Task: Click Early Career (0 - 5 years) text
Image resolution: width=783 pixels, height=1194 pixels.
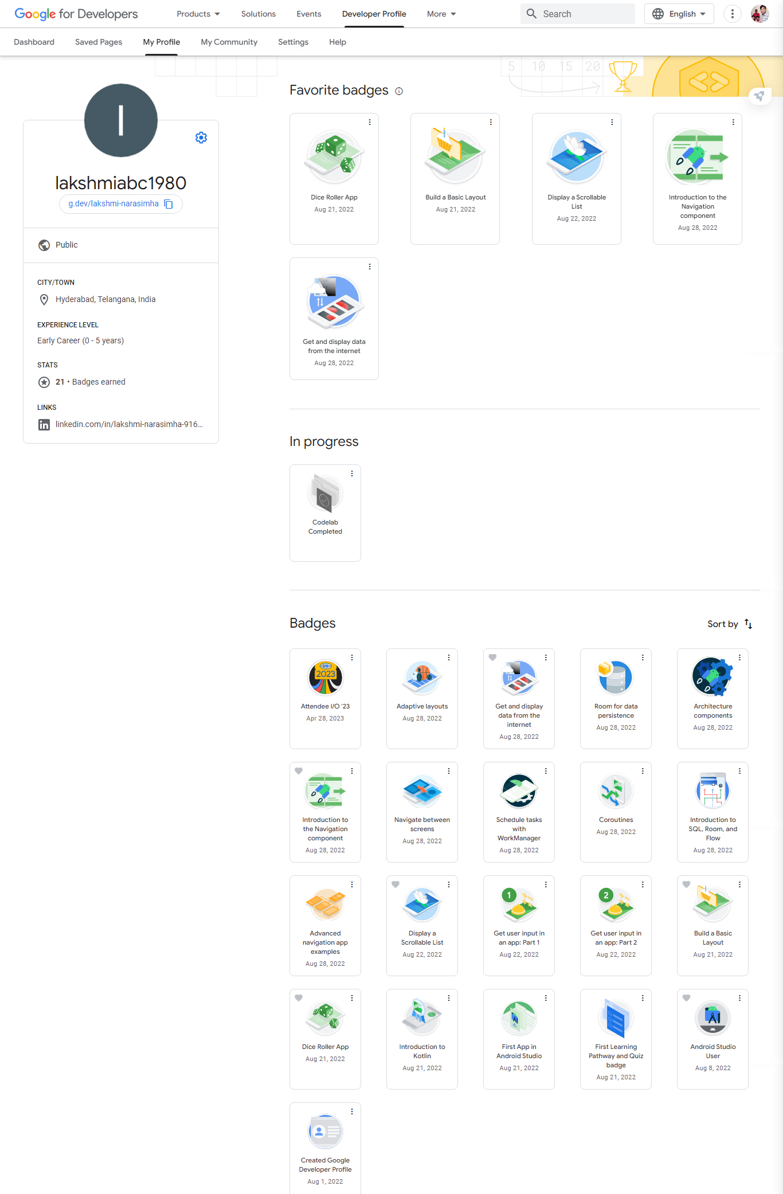Action: click(x=81, y=341)
